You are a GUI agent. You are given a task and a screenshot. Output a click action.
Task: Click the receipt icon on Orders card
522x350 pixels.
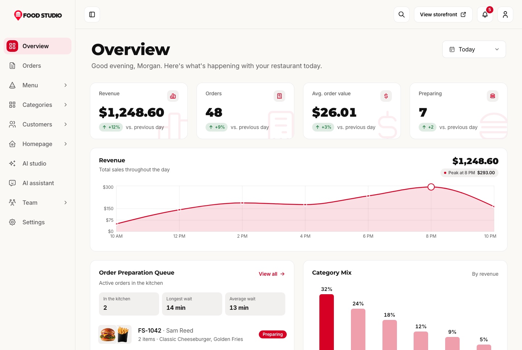pos(279,96)
